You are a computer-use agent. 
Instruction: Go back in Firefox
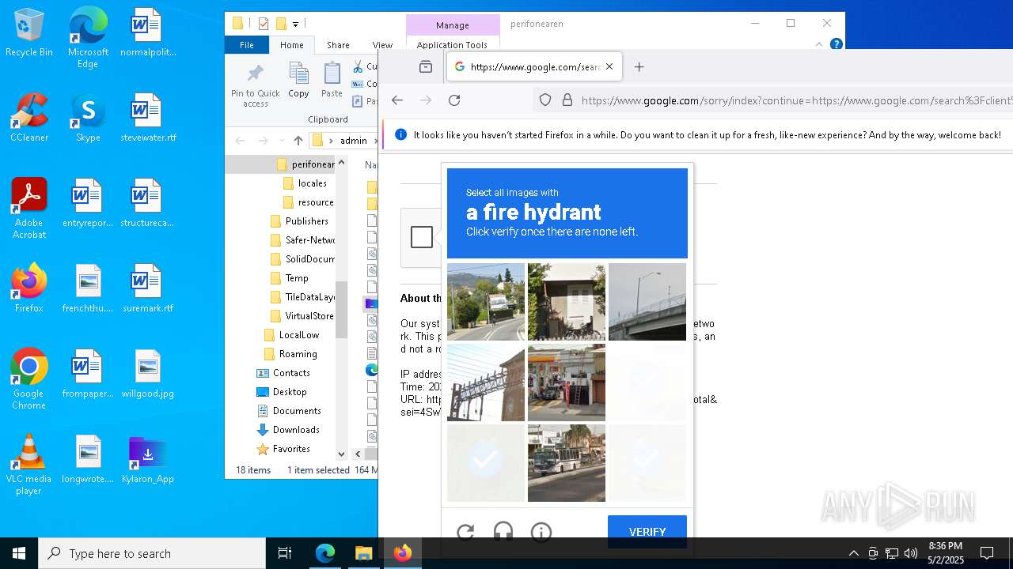(397, 100)
